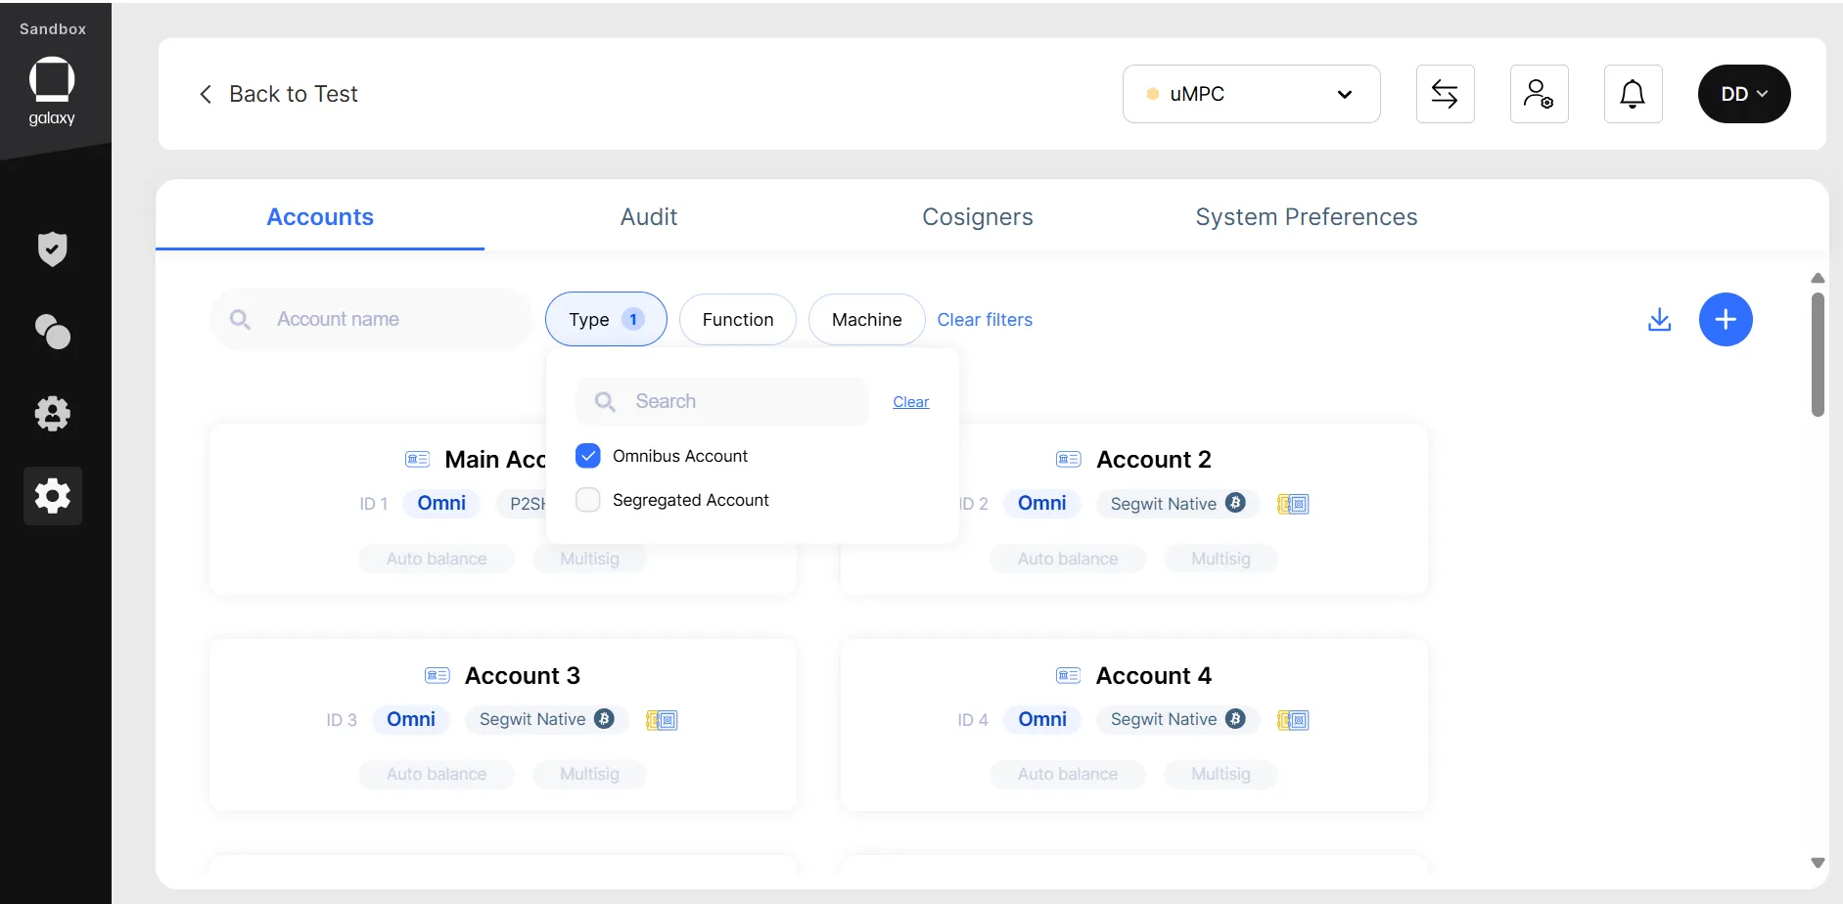The width and height of the screenshot is (1843, 904).
Task: Add a new account with plus button
Action: point(1726,319)
